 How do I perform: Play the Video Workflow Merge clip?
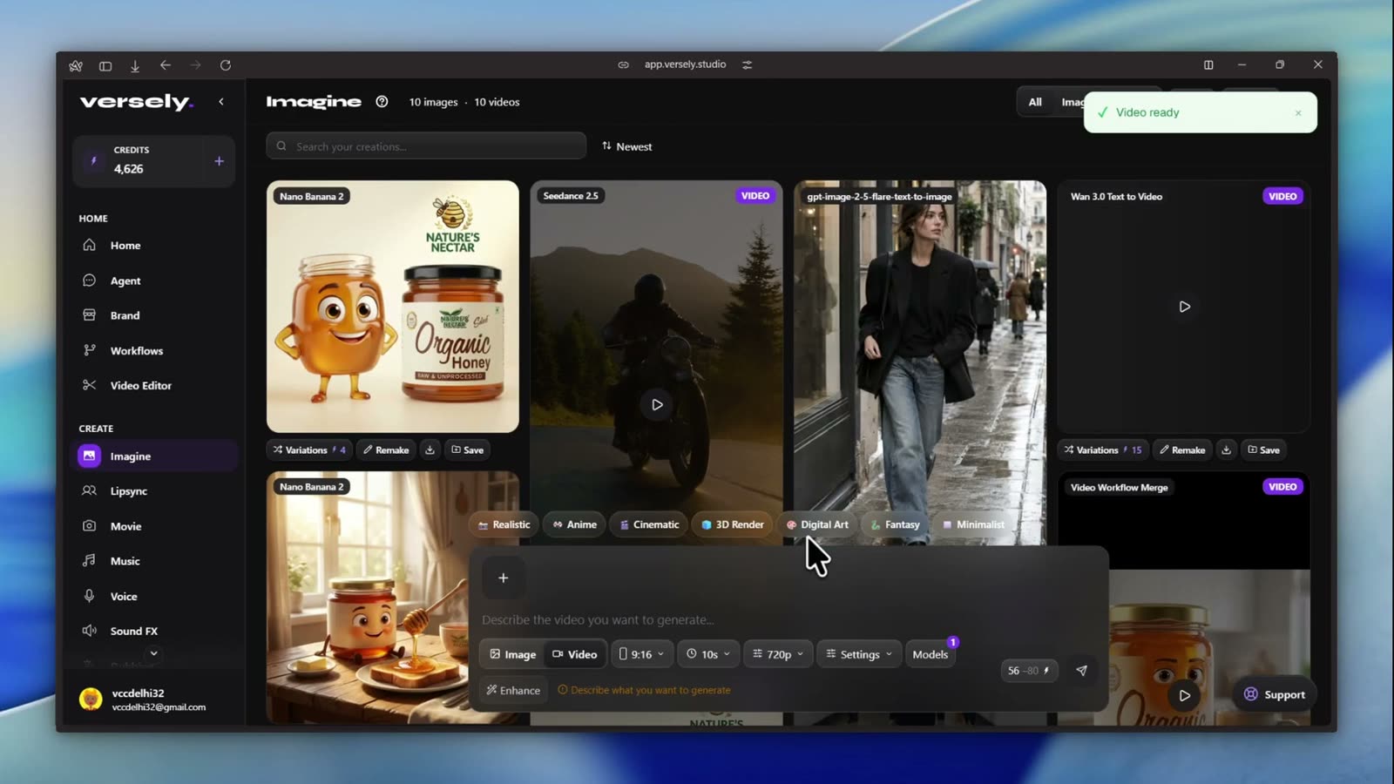pyautogui.click(x=1184, y=695)
